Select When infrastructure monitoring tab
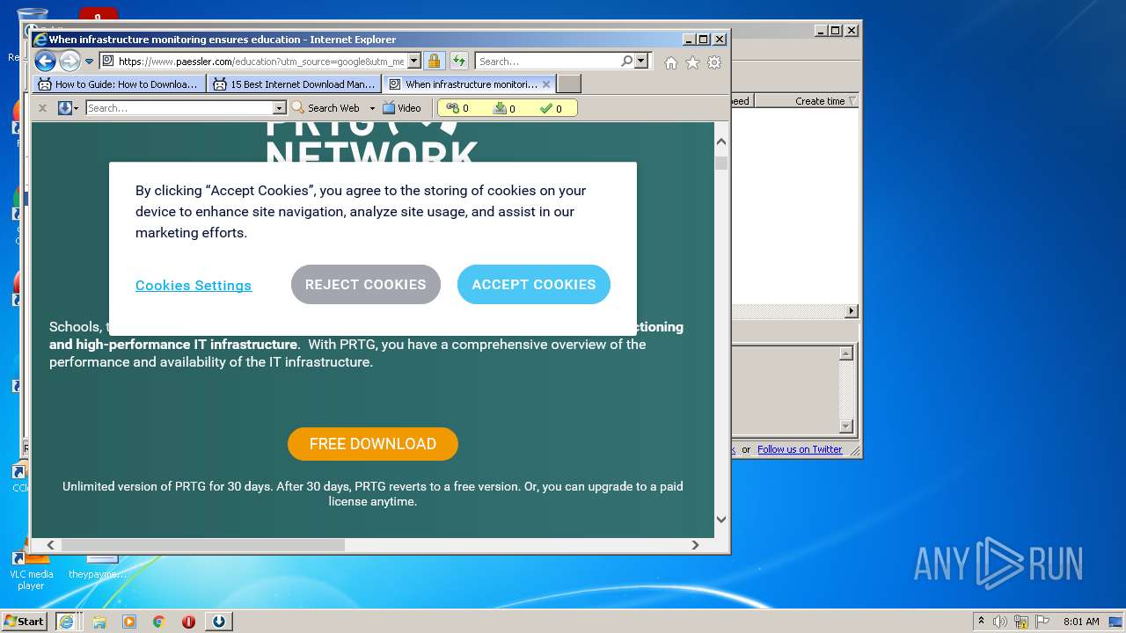Screen dimensions: 1126x633 tap(464, 84)
